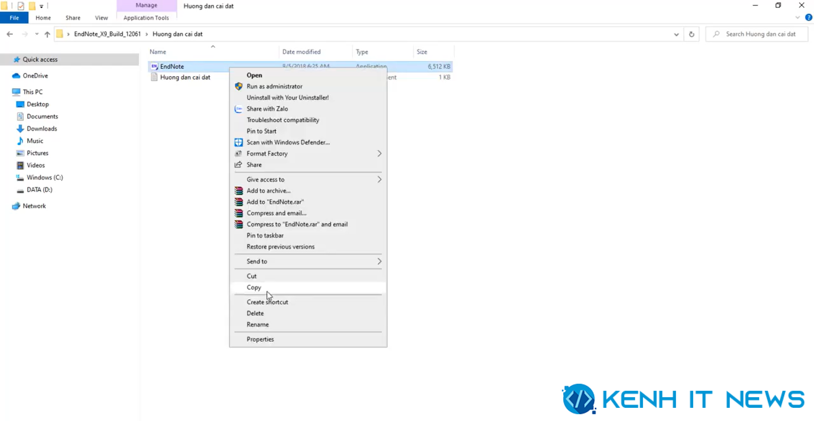Open the address bar history dropdown
The image size is (814, 421).
[x=676, y=34]
